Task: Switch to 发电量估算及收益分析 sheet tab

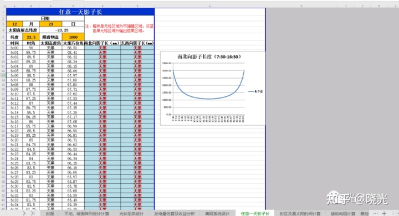Action: (x=175, y=213)
